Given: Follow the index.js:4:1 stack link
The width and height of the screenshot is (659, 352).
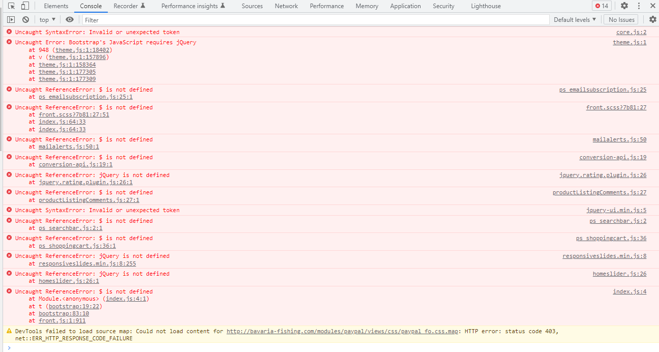Looking at the screenshot, I should point(126,299).
